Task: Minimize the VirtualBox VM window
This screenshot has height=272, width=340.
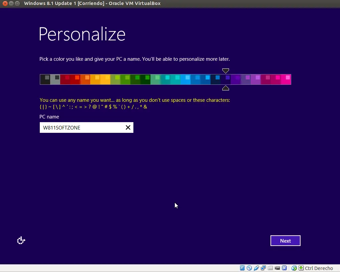Action: pos(11,3)
